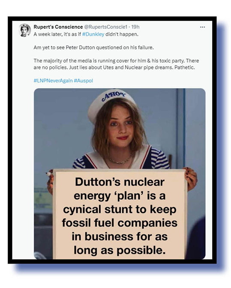Click the sign line "energy 'plan' is a"
The height and width of the screenshot is (288, 231).
[x=120, y=195]
